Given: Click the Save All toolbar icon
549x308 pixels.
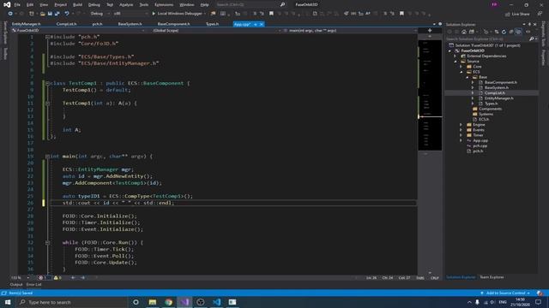Looking at the screenshot, I should coord(57,14).
